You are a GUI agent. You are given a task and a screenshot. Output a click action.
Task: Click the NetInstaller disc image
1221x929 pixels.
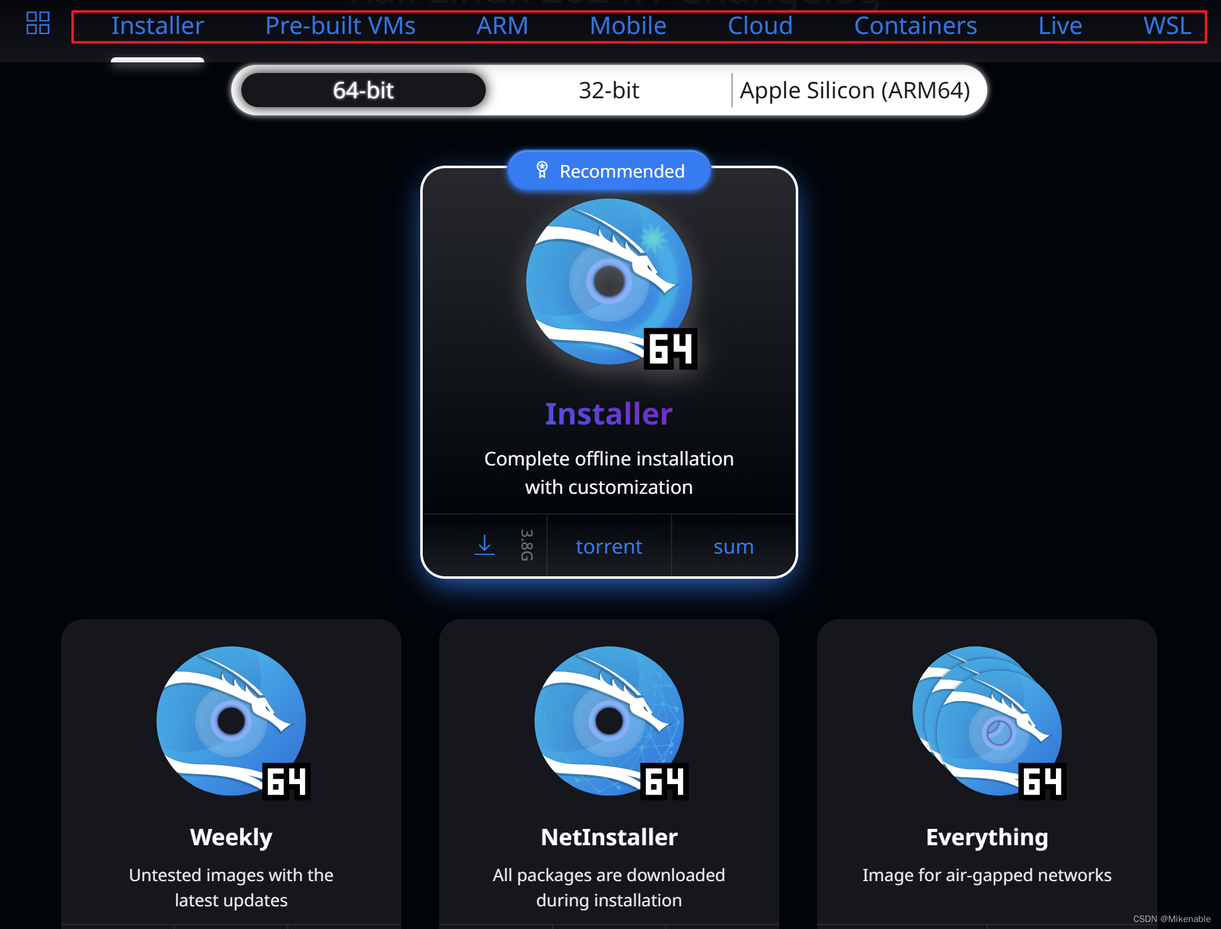(x=609, y=722)
